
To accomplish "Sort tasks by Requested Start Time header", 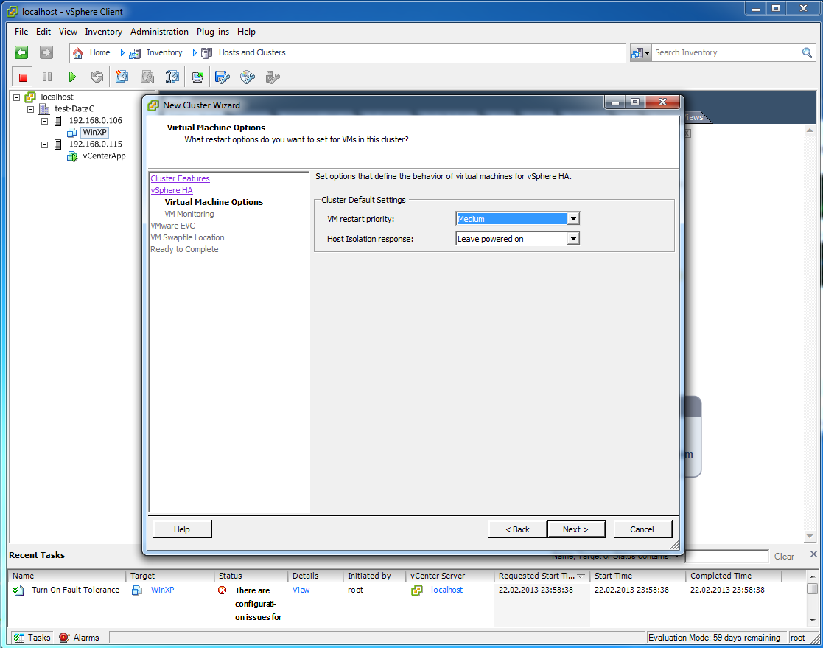I will click(x=542, y=576).
